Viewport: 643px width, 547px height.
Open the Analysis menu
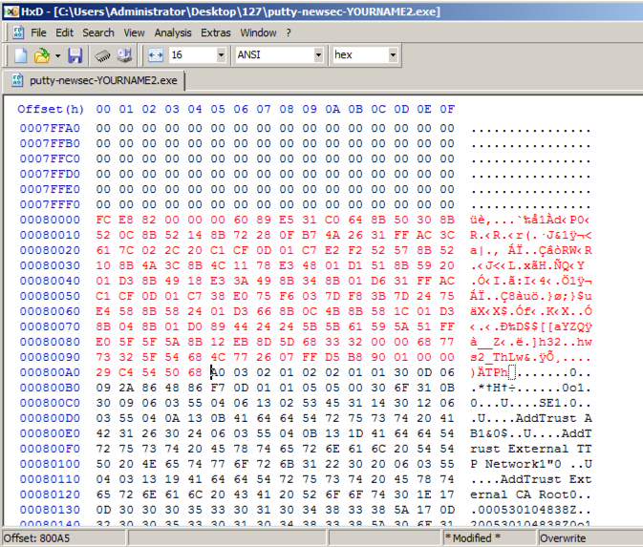pyautogui.click(x=173, y=32)
